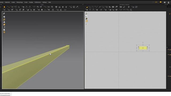171x96 pixels.
Task: Choose the rectangle pattern tool in 2D toolbar
Action: point(113,7)
